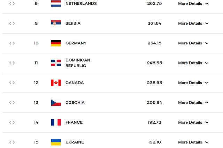Image resolution: width=223 pixels, height=148 pixels.
Task: Show More Details for Dominican Republic
Action: pos(193,63)
